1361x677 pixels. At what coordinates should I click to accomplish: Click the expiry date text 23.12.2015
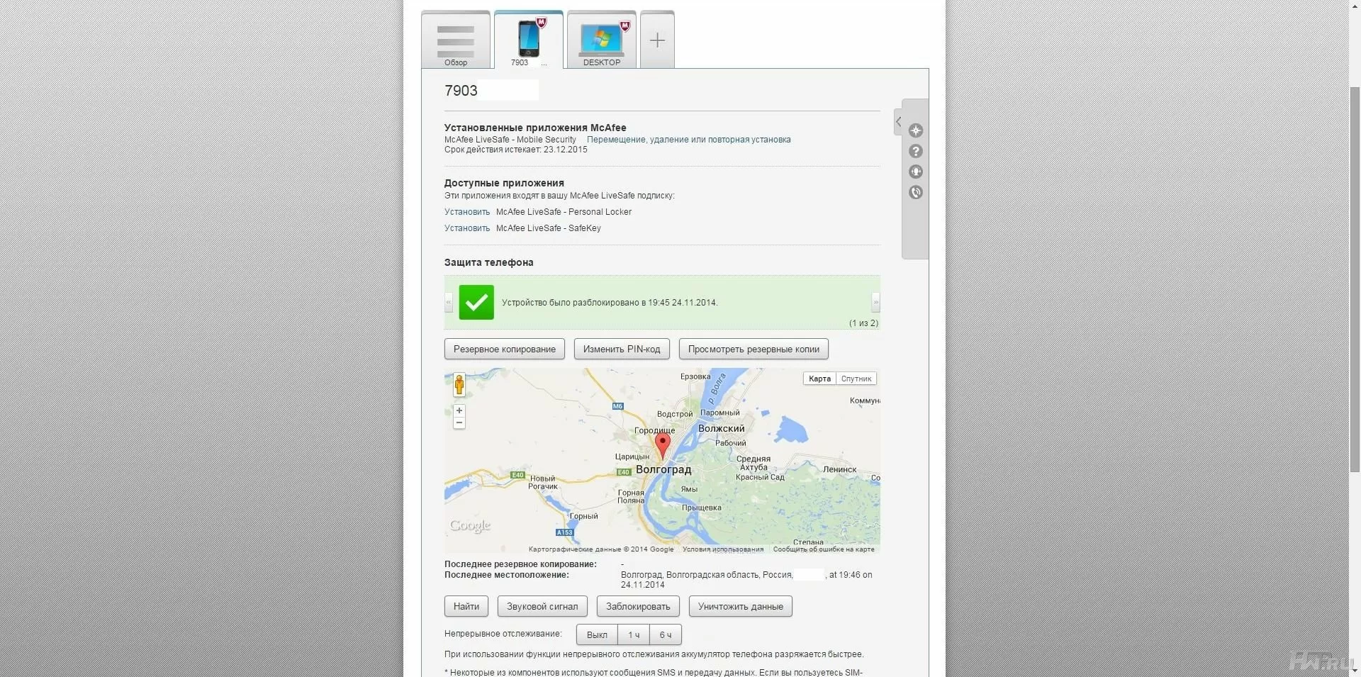point(566,150)
